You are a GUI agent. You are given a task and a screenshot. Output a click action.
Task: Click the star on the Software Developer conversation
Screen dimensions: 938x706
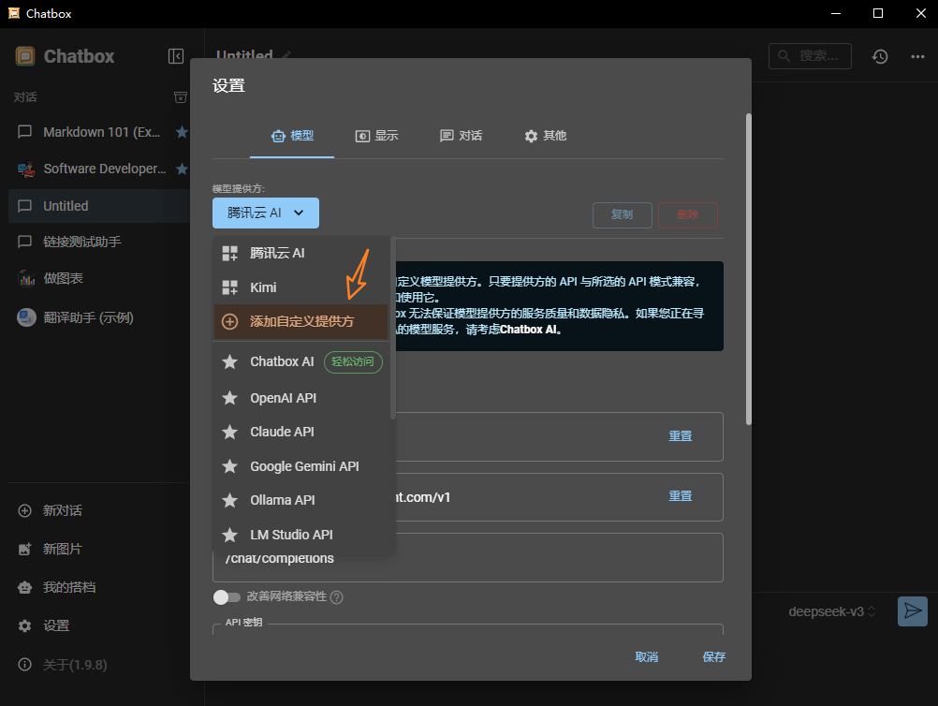click(182, 169)
